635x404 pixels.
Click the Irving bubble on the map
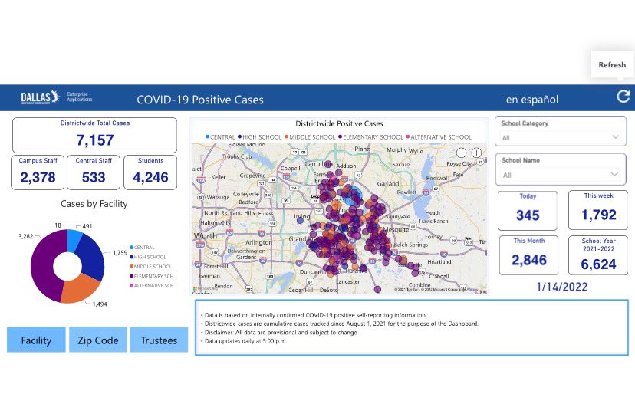click(300, 221)
